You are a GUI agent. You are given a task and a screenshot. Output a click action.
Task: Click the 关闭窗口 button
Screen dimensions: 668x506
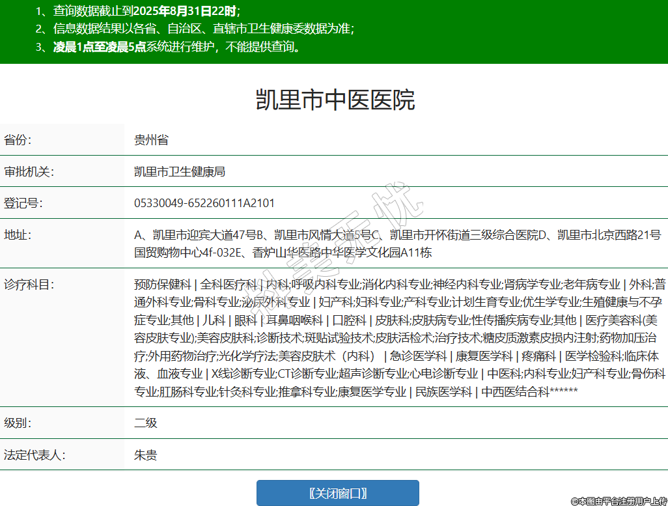point(337,493)
